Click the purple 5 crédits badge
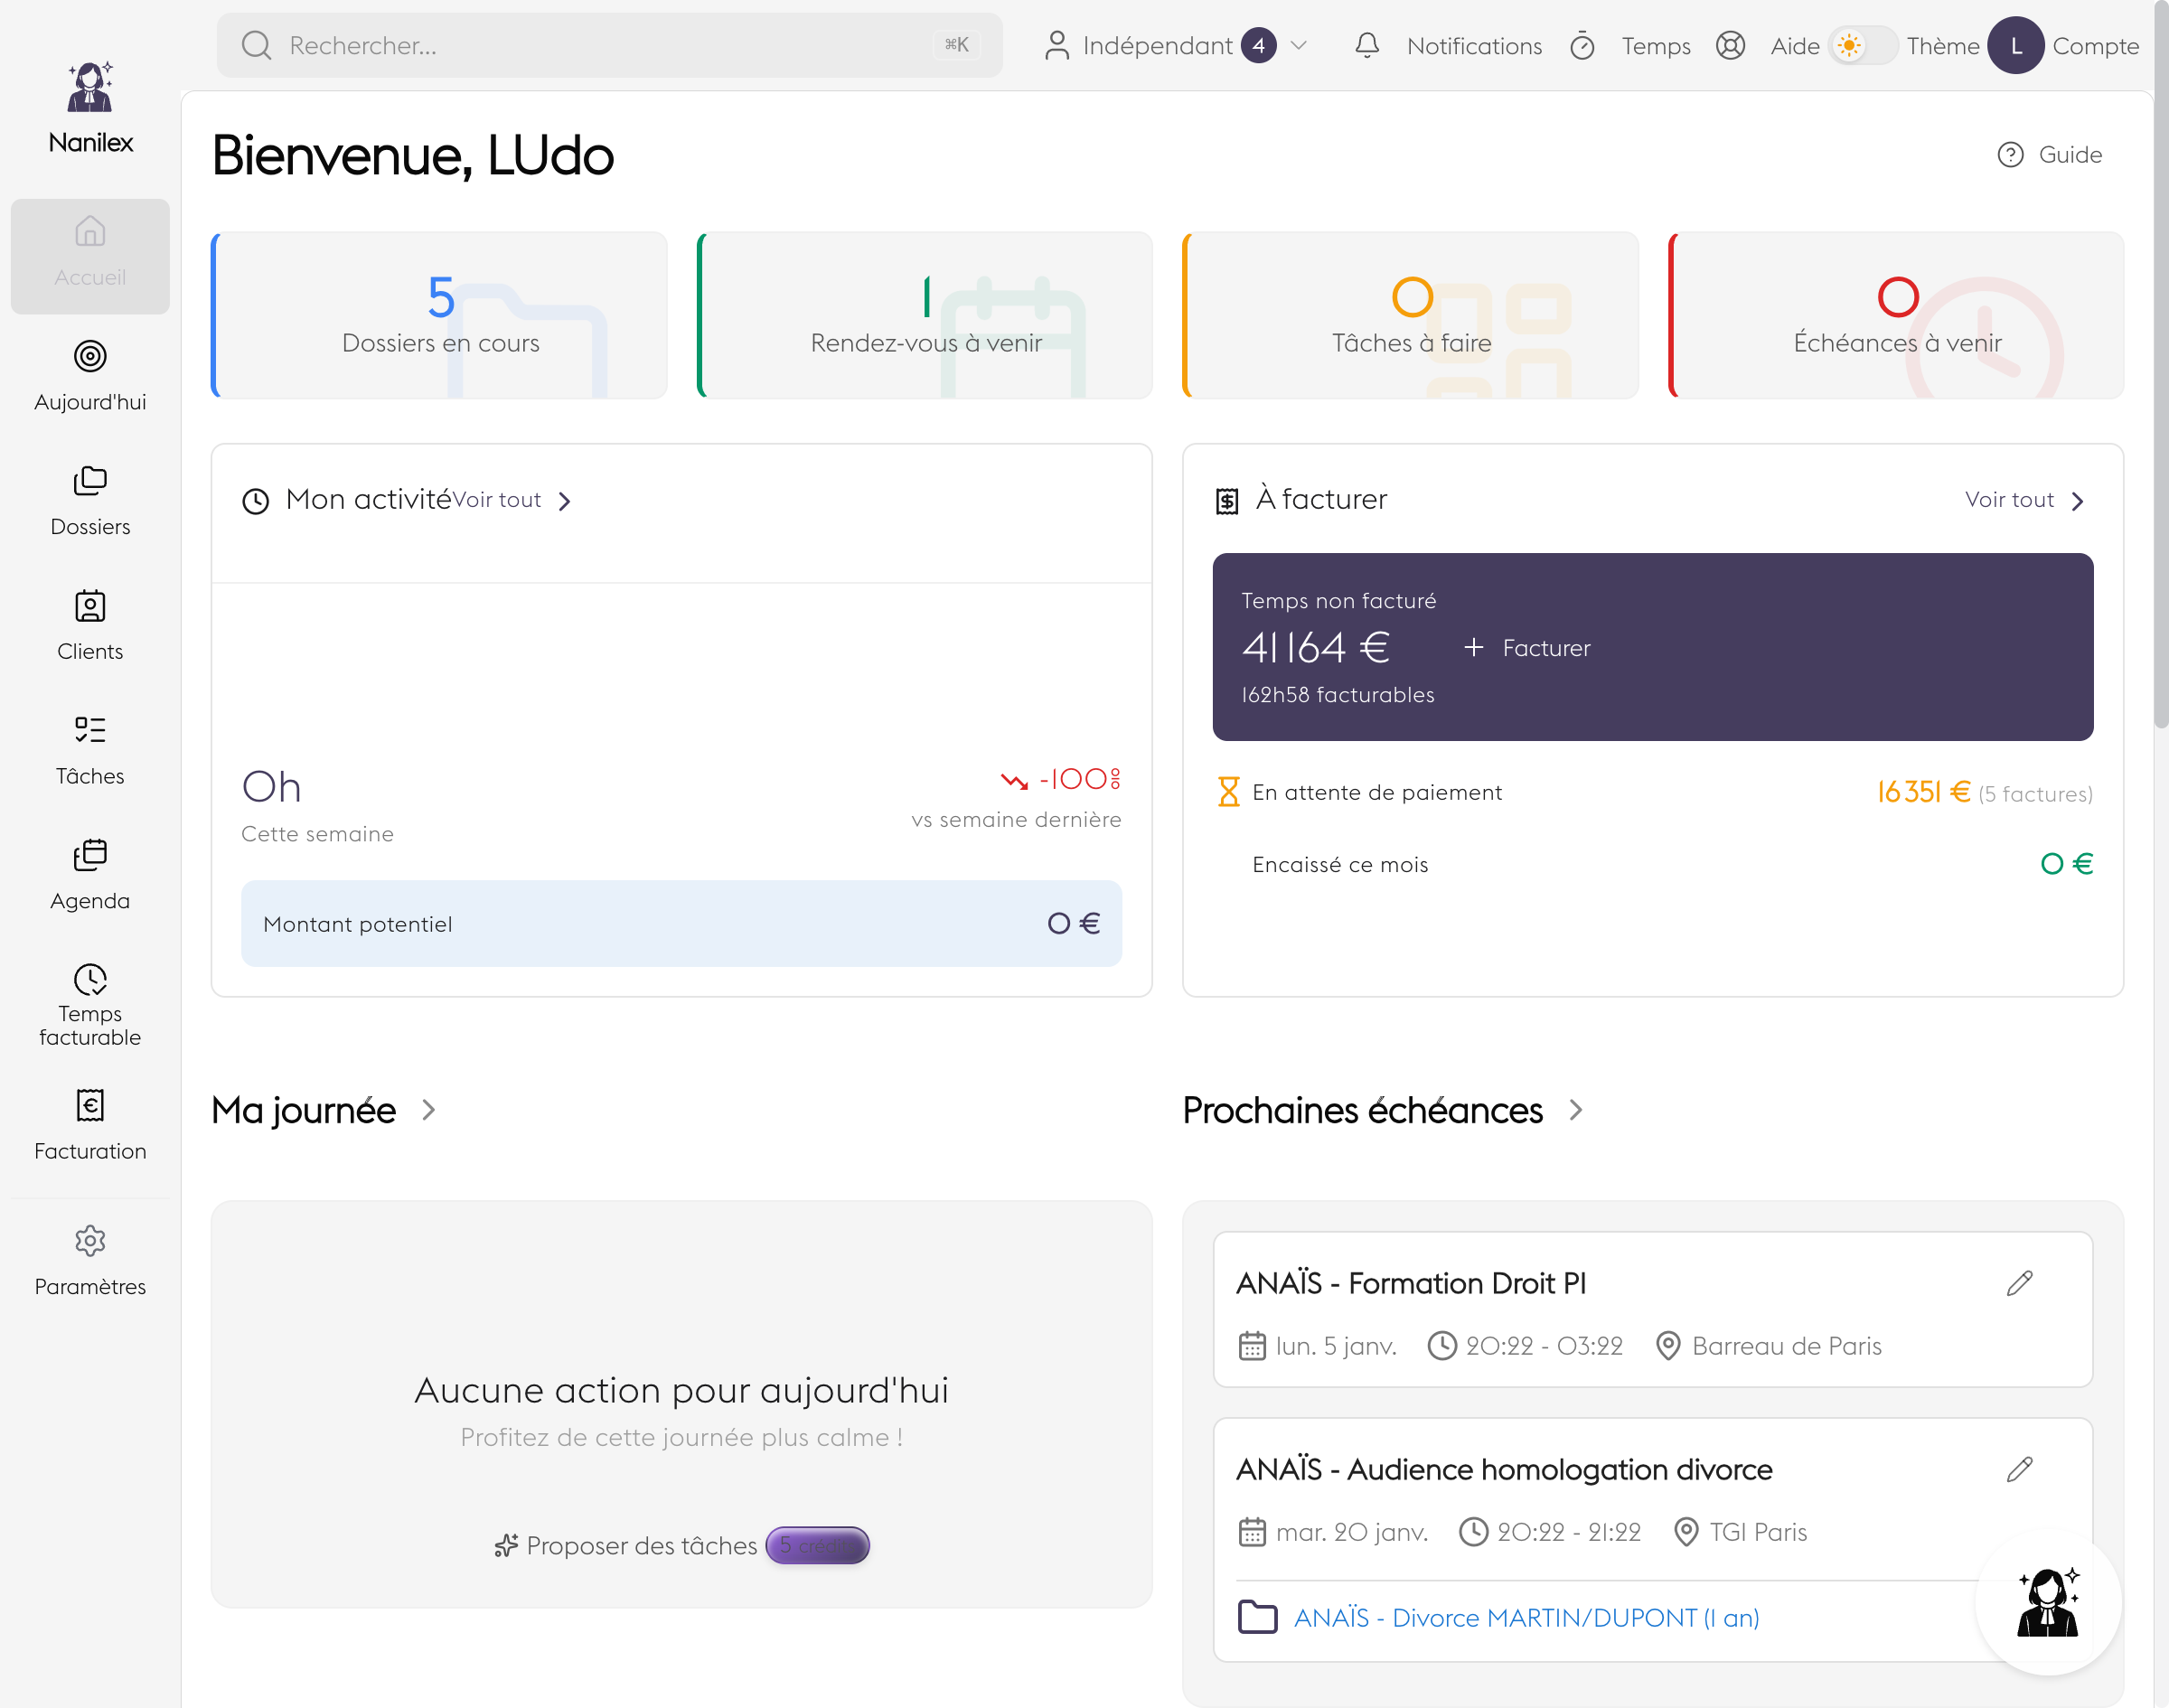This screenshot has width=2169, height=1708. coord(817,1545)
